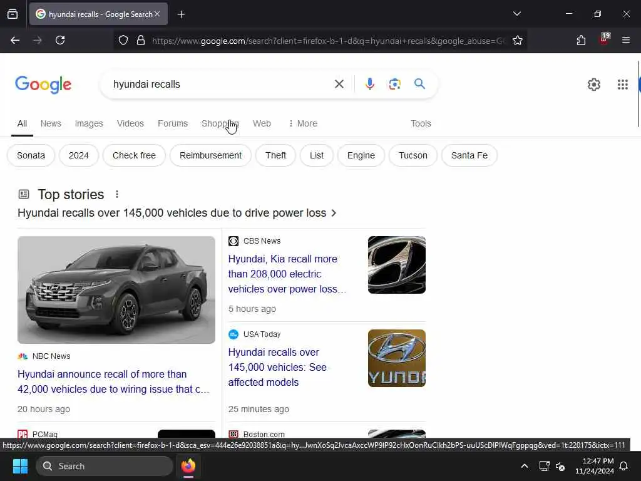This screenshot has width=641, height=481.
Task: Open Top stories three-dot options
Action: click(x=117, y=194)
